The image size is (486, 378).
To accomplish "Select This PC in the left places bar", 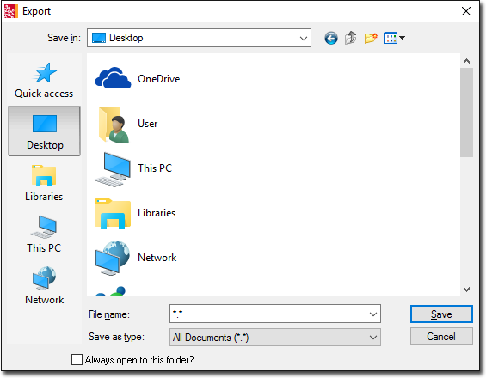I will click(44, 235).
